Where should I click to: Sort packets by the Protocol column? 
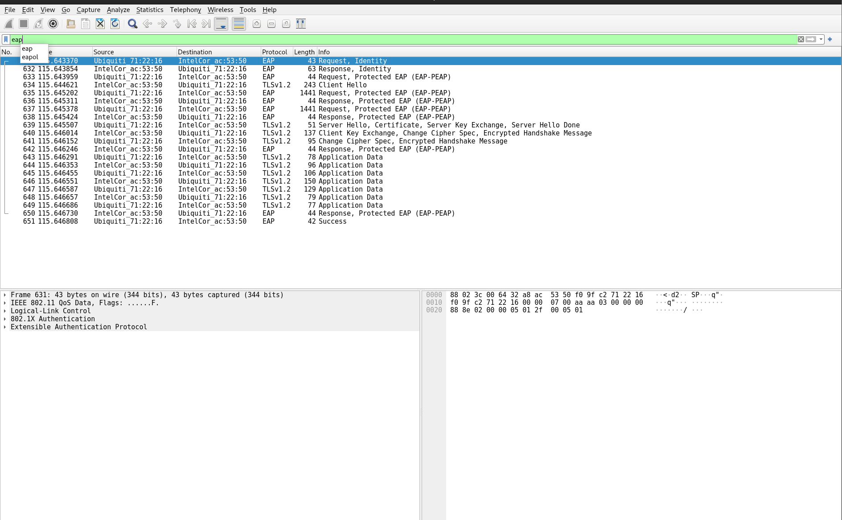pos(275,52)
